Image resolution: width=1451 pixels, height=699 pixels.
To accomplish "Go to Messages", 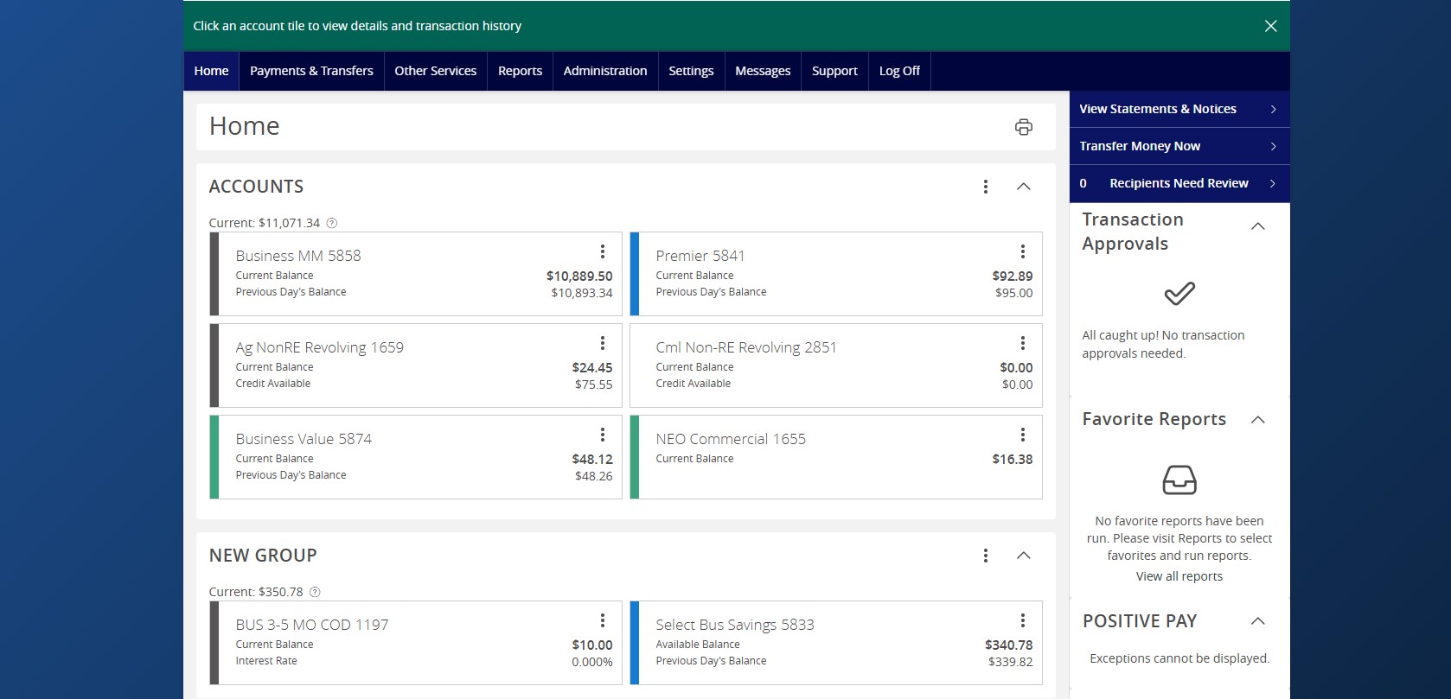I will click(x=763, y=71).
